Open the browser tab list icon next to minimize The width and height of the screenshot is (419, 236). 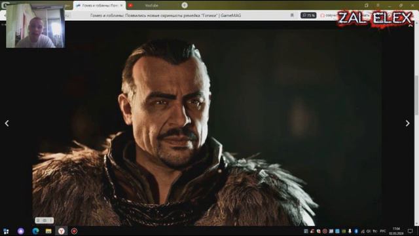(x=367, y=5)
